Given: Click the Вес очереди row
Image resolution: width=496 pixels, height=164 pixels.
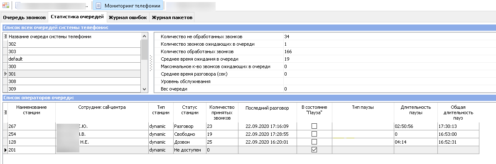Looking at the screenshot, I should pos(325,89).
